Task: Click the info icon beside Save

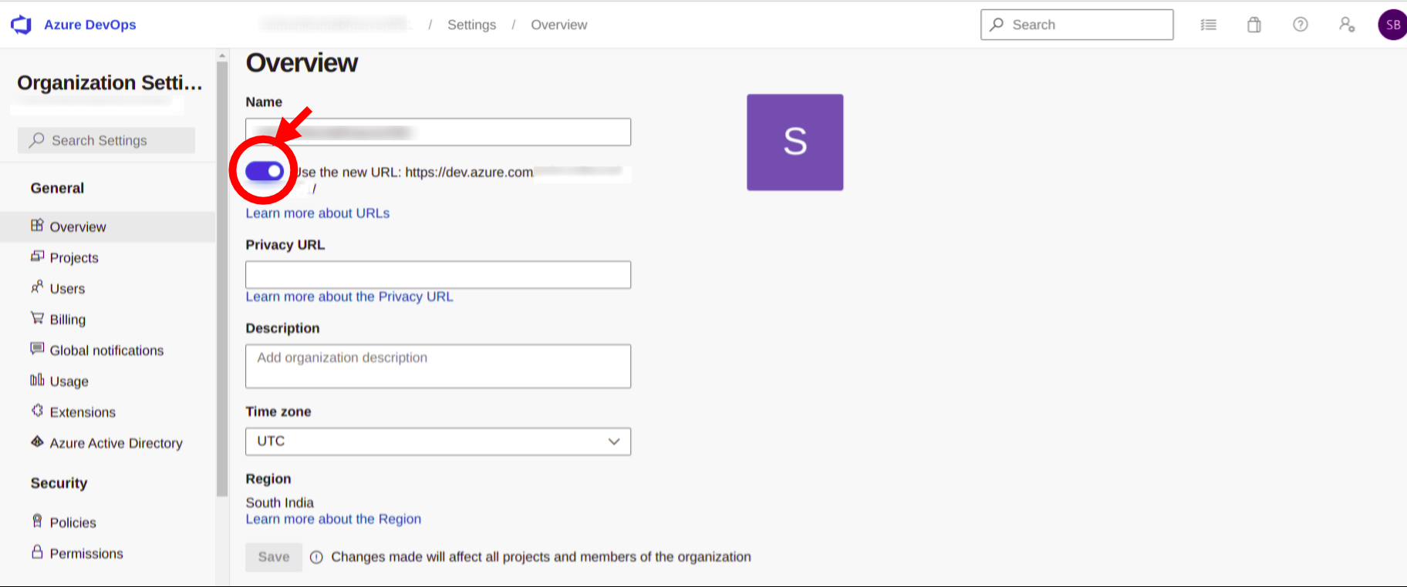Action: (x=316, y=557)
